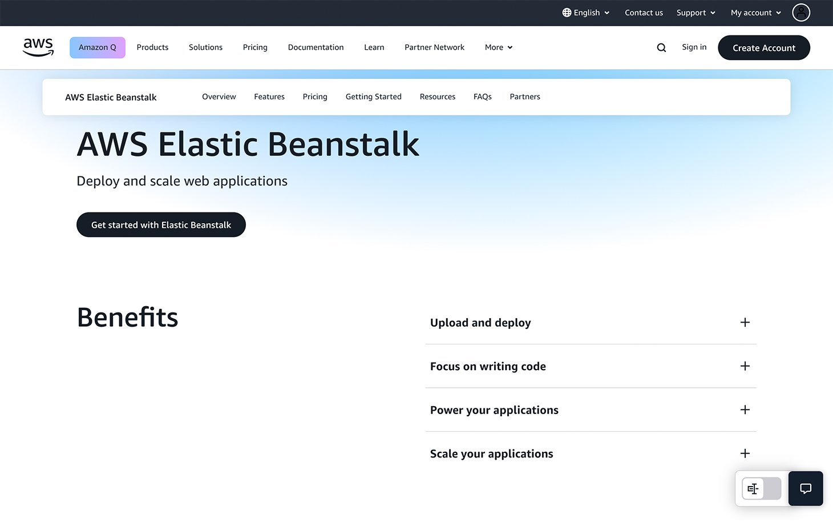Select the Getting Started tab
Viewport: 833px width, 526px height.
[373, 97]
